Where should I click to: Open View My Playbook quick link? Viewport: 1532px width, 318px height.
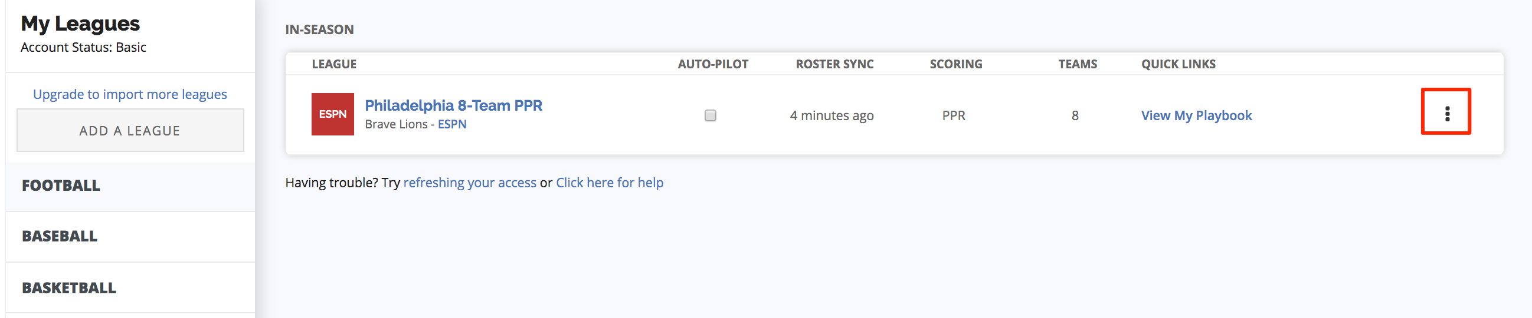[x=1196, y=115]
